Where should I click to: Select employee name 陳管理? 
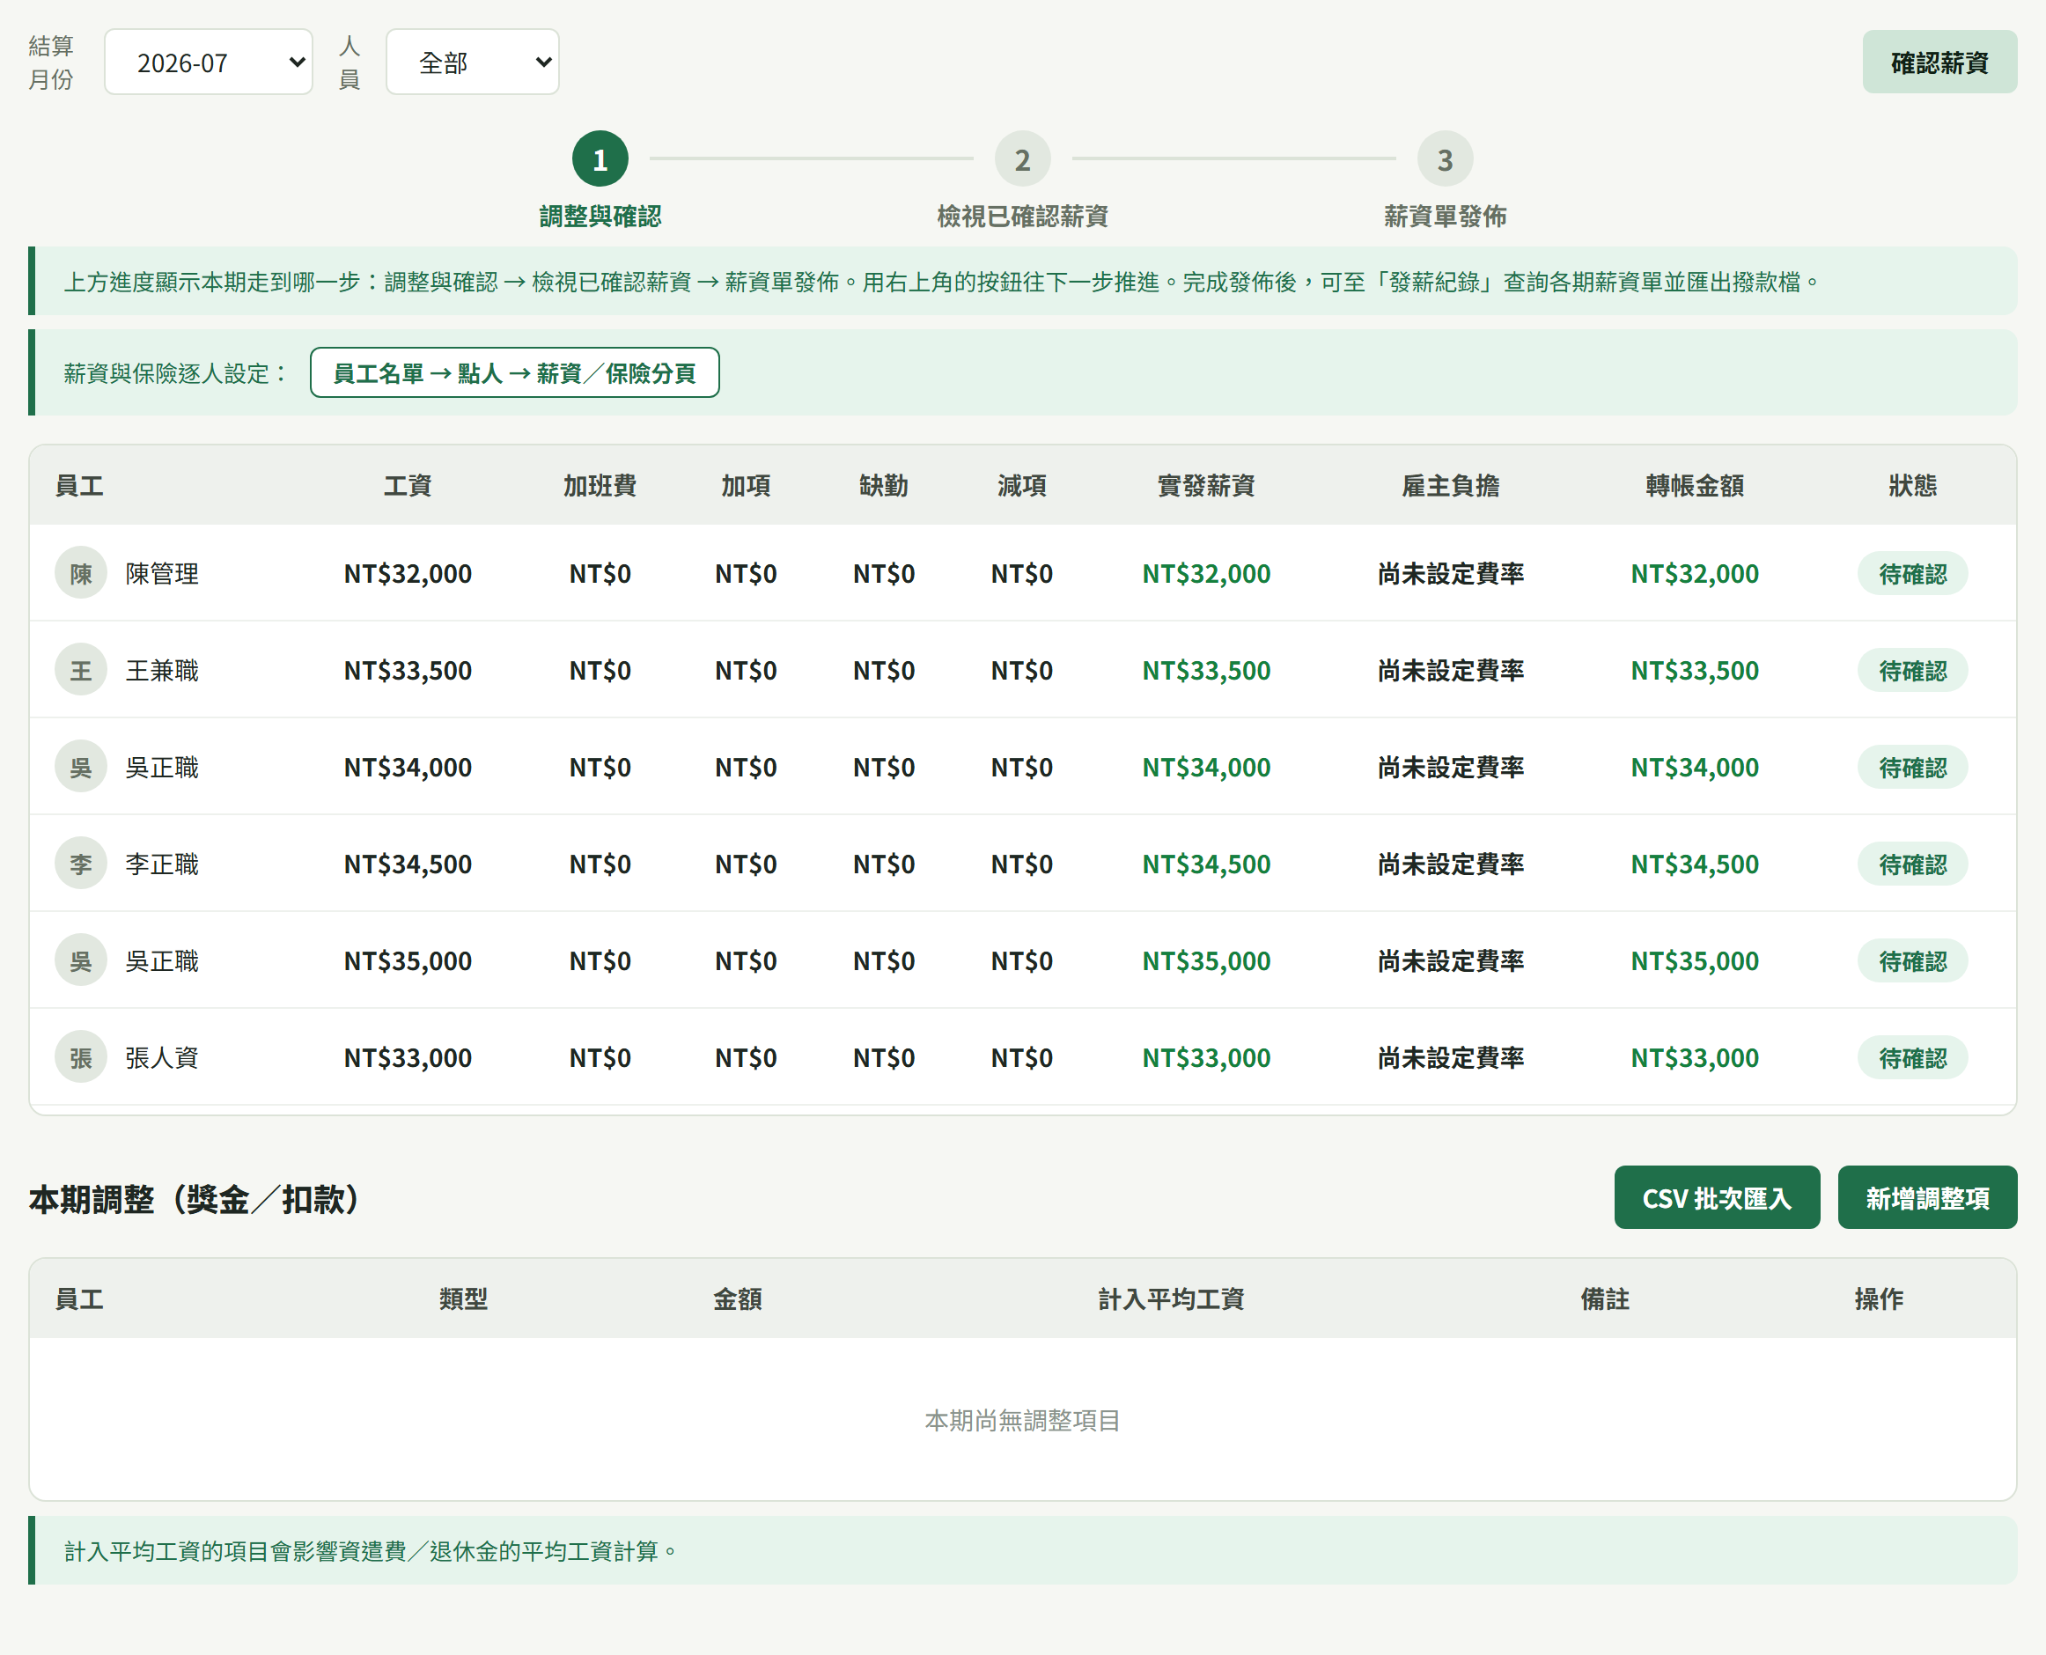pyautogui.click(x=162, y=573)
